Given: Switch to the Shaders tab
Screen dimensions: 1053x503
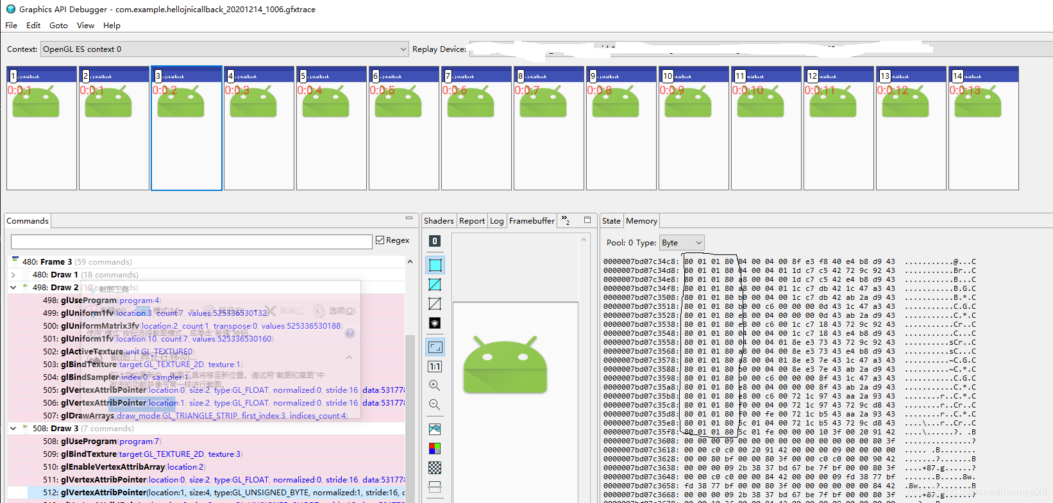Looking at the screenshot, I should [439, 221].
